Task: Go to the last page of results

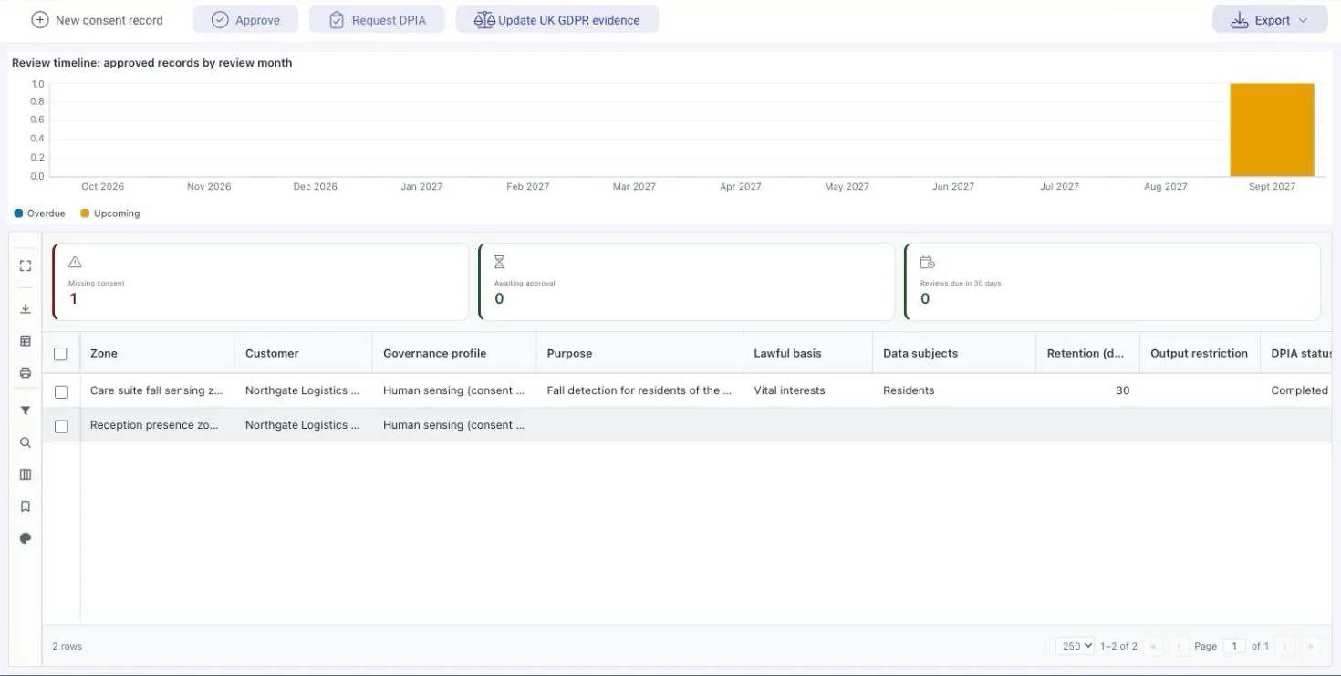Action: 1311,646
